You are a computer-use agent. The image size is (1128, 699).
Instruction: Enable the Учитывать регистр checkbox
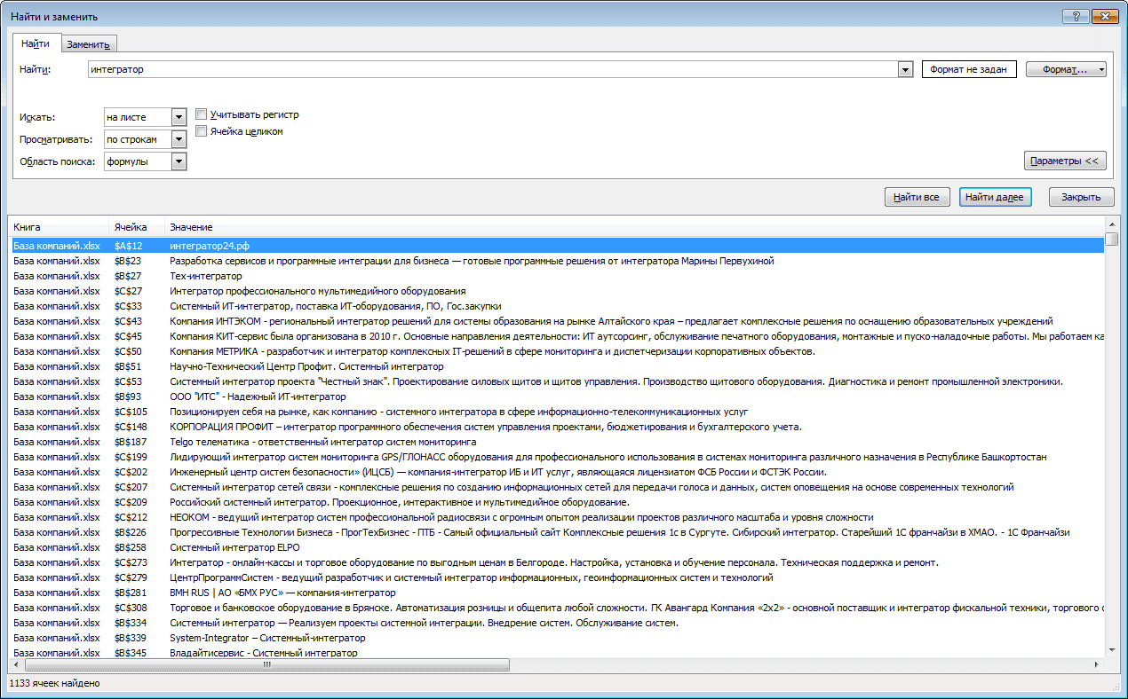pyautogui.click(x=202, y=114)
